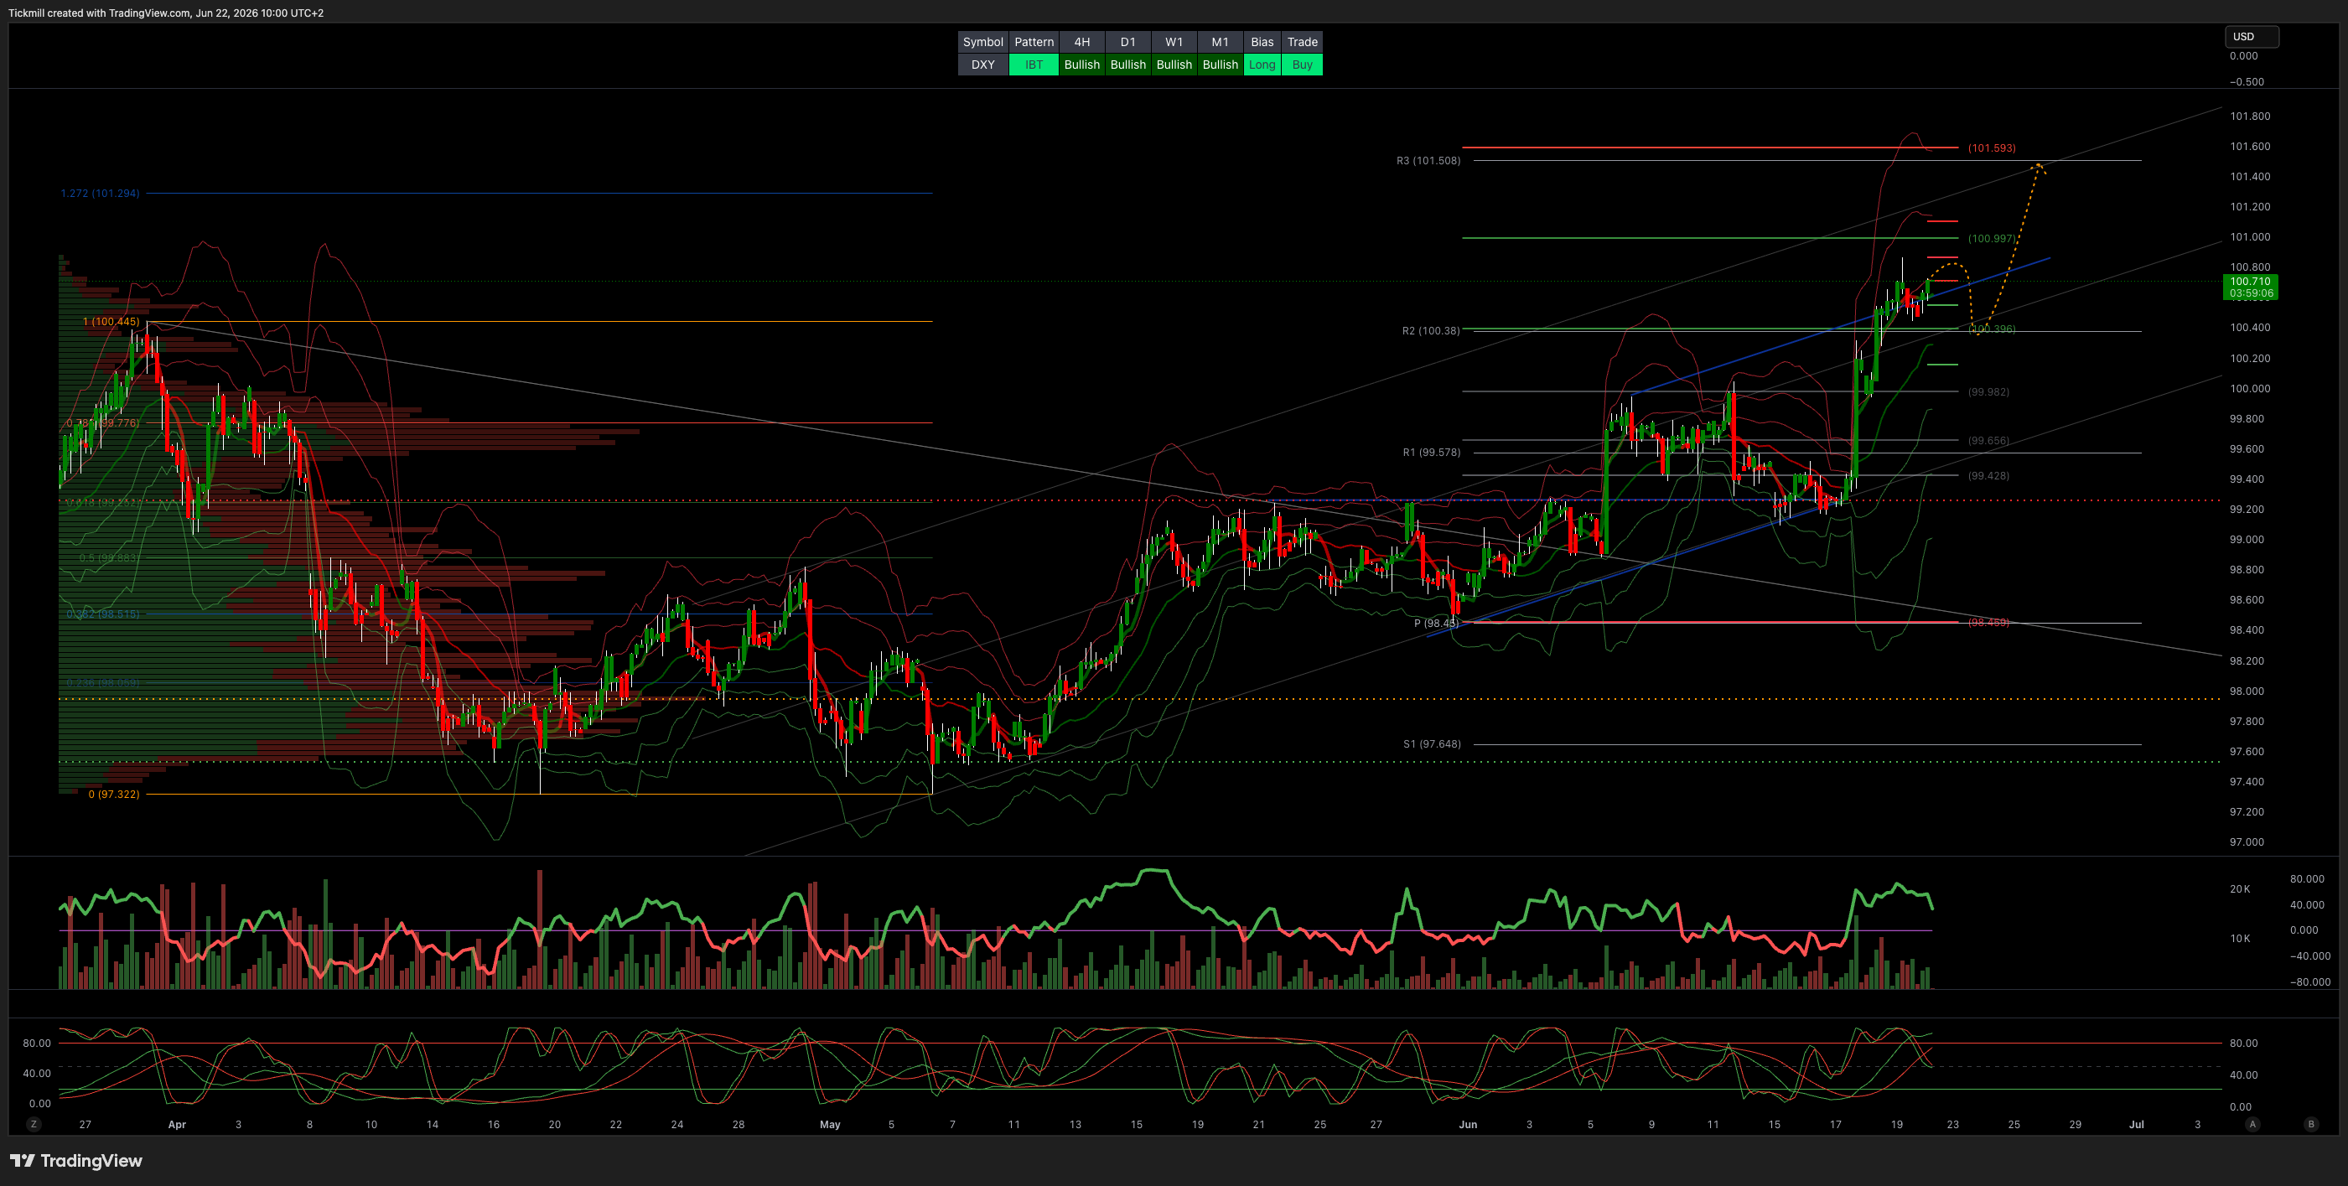
Task: Open the USD currency selector
Action: (2251, 37)
